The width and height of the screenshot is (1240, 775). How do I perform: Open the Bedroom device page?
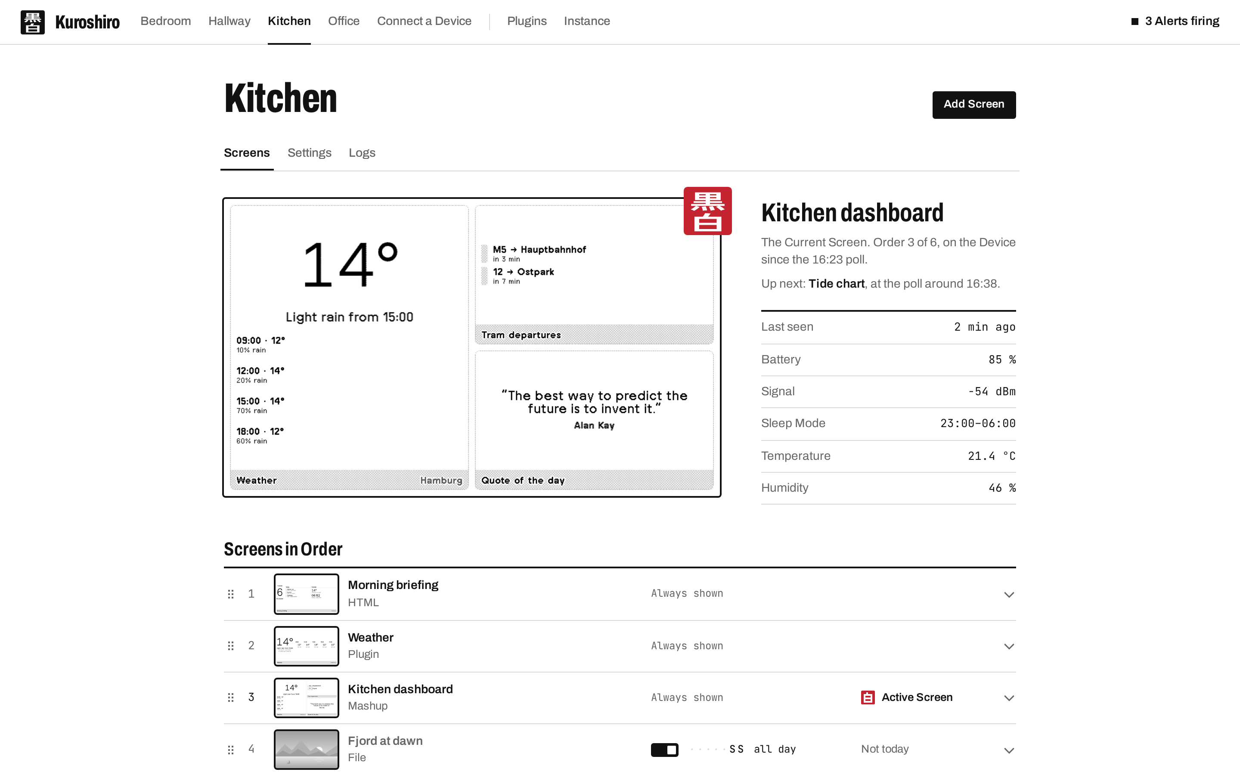[x=165, y=21]
